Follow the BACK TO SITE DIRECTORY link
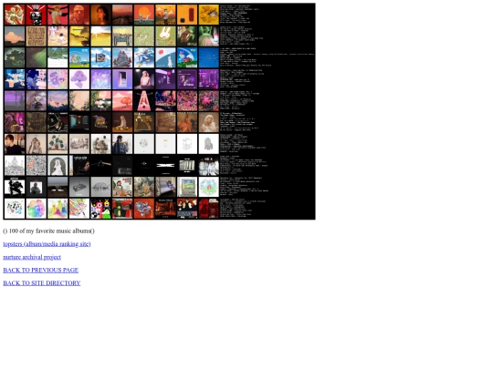493x369 pixels. [x=42, y=283]
